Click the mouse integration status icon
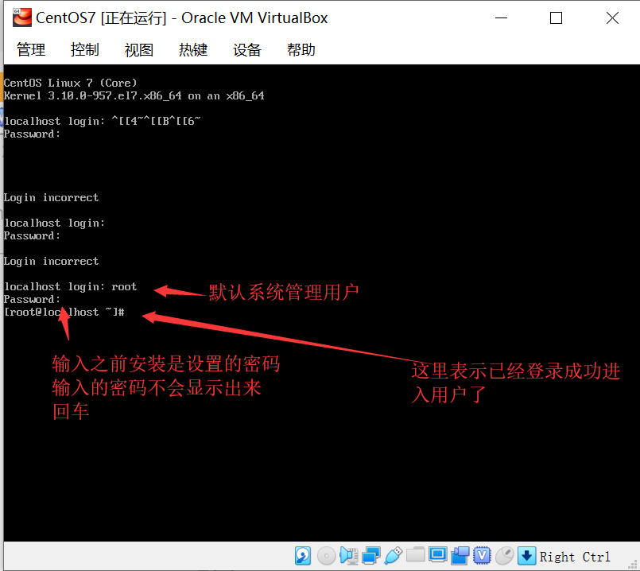The height and width of the screenshot is (571, 640). point(505,556)
